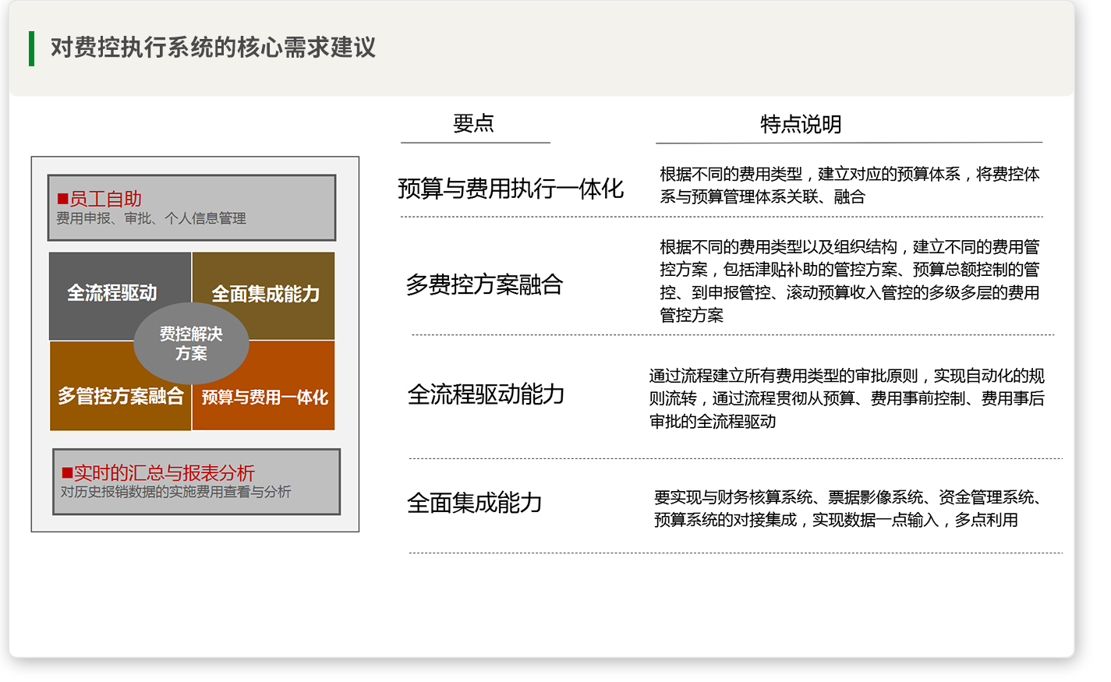This screenshot has height=682, width=1111.
Task: Select the 费控解决方案 center ellipse
Action: (191, 344)
